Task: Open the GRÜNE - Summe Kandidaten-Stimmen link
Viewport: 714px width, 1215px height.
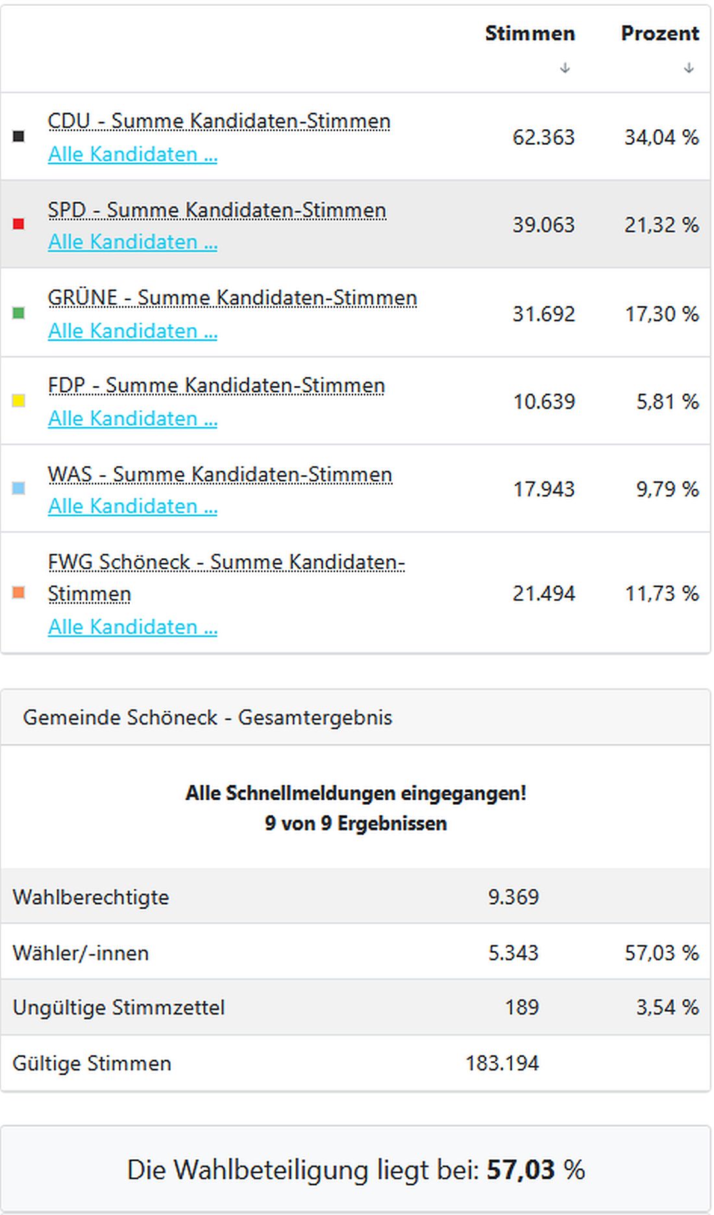Action: [234, 299]
